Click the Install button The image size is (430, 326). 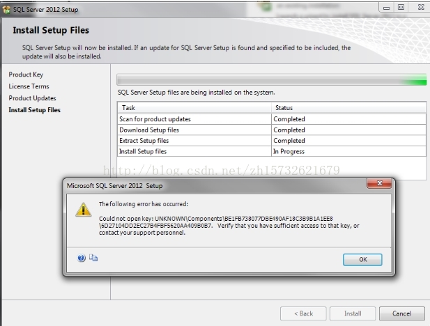[353, 313]
